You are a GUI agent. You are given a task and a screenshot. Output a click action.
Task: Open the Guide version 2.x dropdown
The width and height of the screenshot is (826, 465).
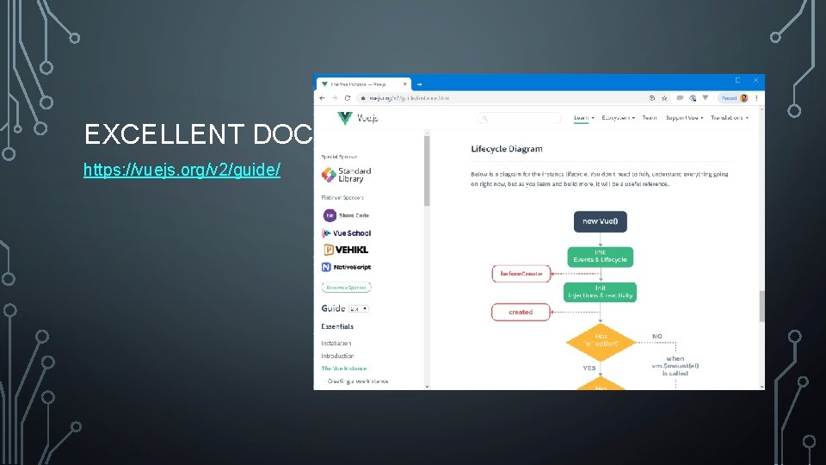point(359,309)
